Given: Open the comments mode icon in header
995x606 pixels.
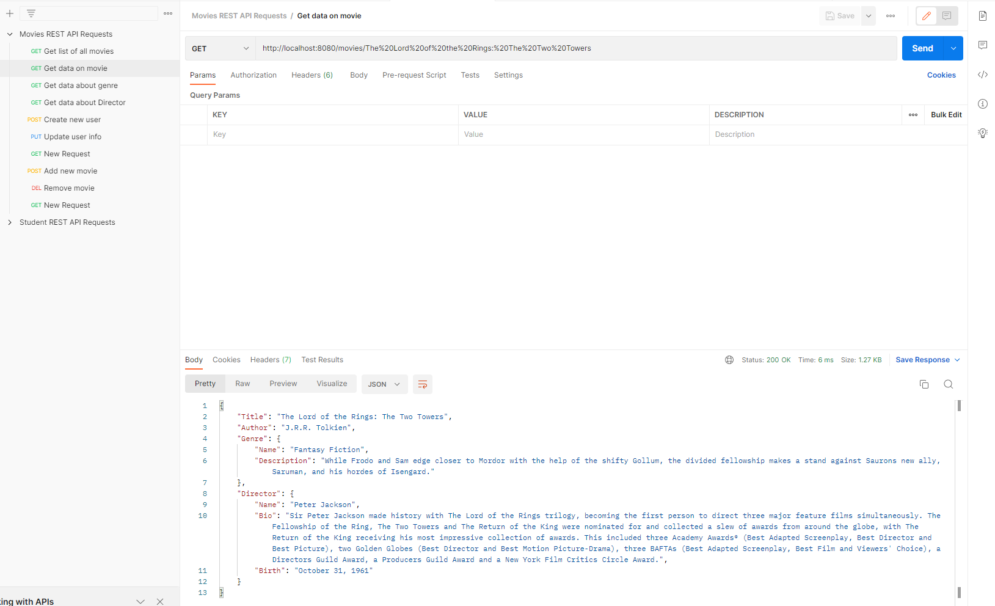Looking at the screenshot, I should click(947, 16).
